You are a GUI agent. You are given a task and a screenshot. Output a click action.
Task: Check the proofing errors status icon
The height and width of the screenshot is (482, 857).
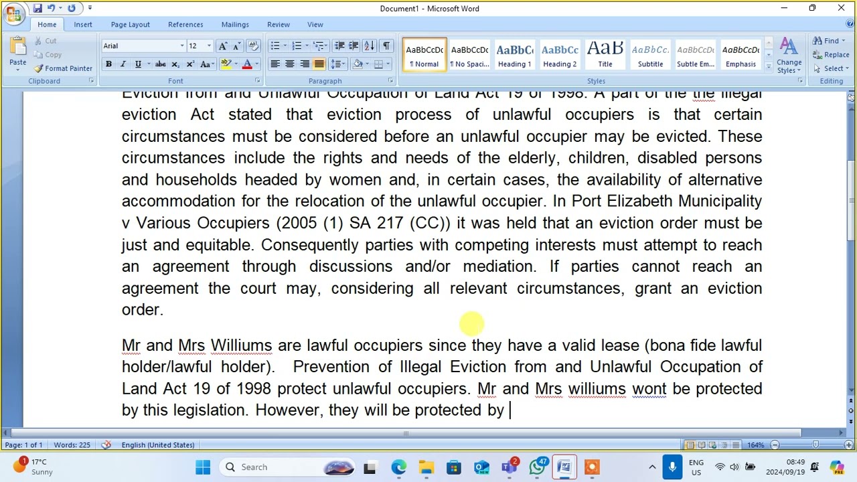[x=106, y=445]
